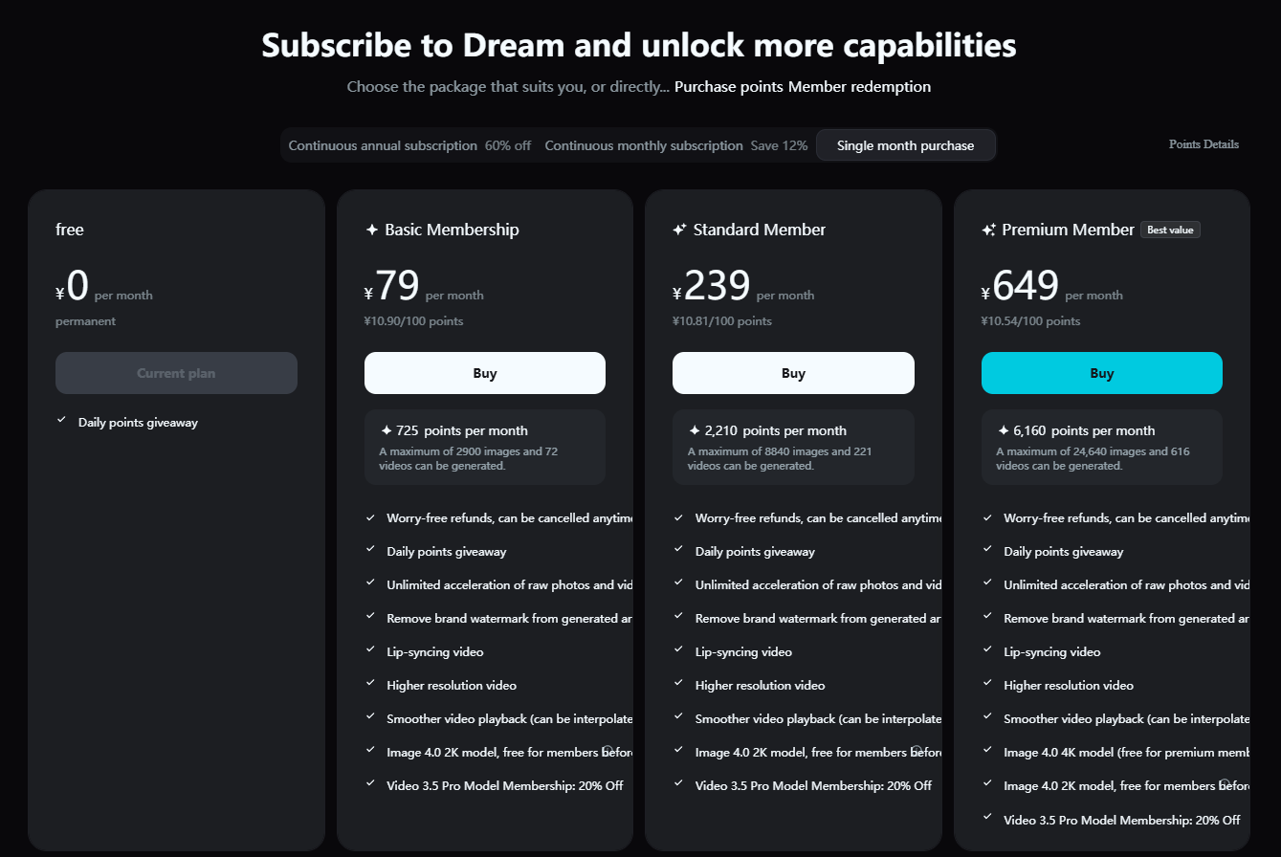Screen dimensions: 1281x857
Task: Click info icon on Standard Image 4.0 2K row
Action: [x=917, y=750]
